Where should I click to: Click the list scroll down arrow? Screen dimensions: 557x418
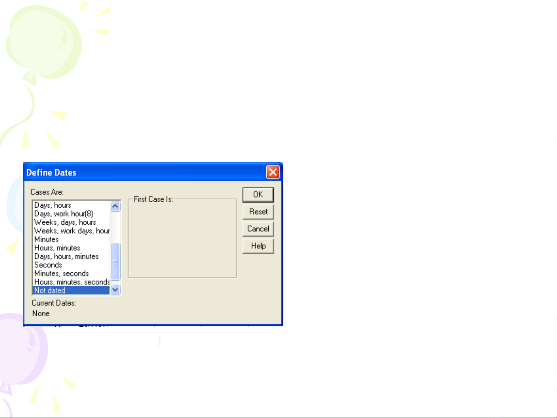point(115,290)
